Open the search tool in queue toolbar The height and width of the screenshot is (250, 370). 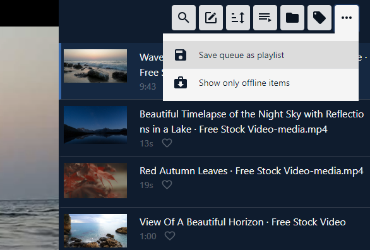(184, 18)
